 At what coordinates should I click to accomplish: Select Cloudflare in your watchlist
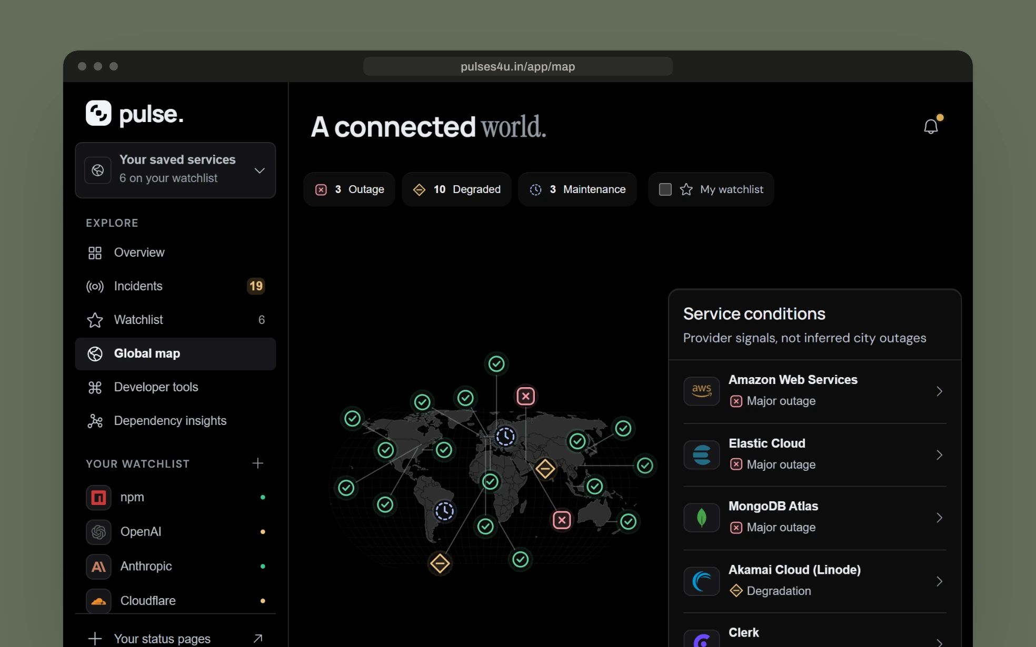tap(175, 601)
